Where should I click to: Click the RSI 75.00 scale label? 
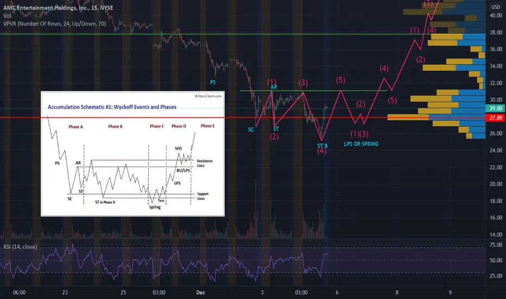tap(496, 245)
